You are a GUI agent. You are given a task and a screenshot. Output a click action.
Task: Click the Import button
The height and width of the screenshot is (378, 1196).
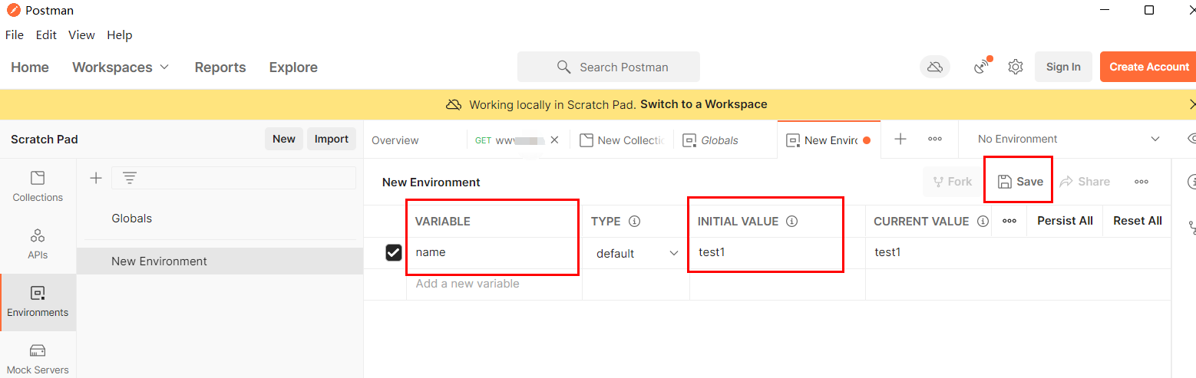(x=332, y=139)
